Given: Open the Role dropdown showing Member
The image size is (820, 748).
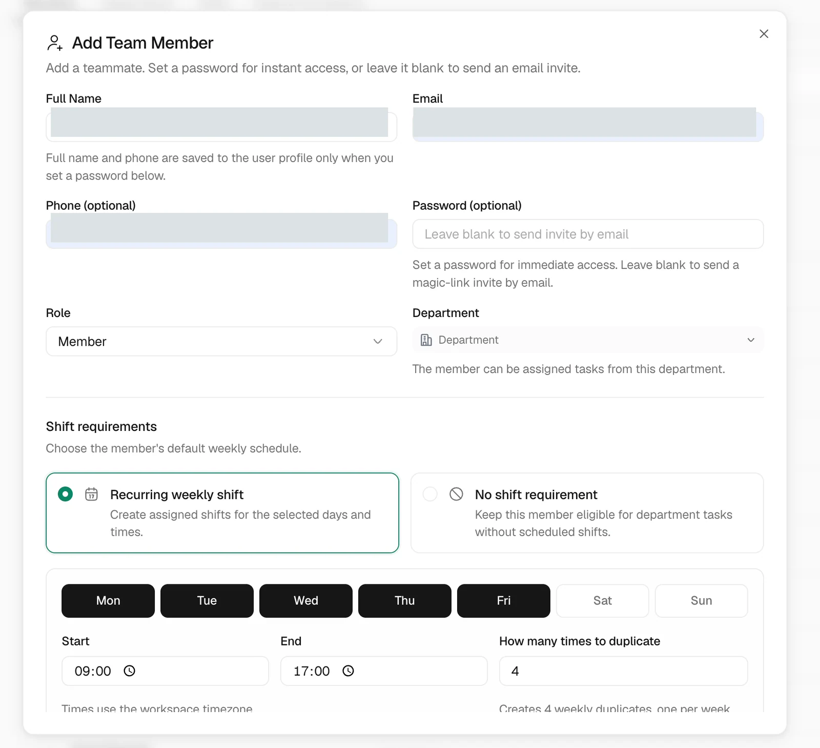Looking at the screenshot, I should (221, 342).
